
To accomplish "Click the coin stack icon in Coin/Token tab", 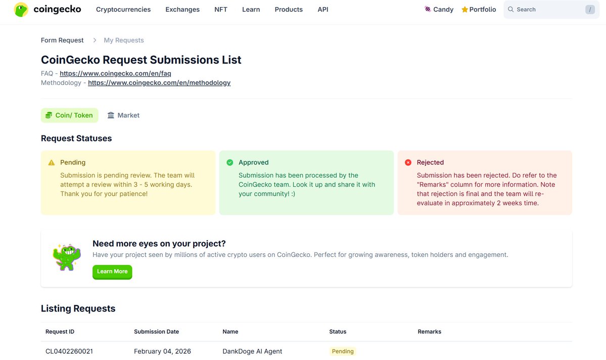I will 49,115.
